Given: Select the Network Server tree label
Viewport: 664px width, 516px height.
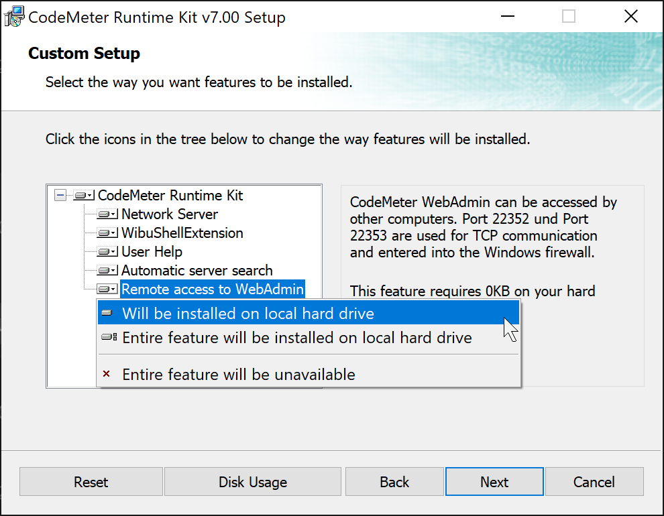Looking at the screenshot, I should tap(170, 214).
